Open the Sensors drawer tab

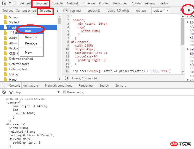(x=121, y=86)
